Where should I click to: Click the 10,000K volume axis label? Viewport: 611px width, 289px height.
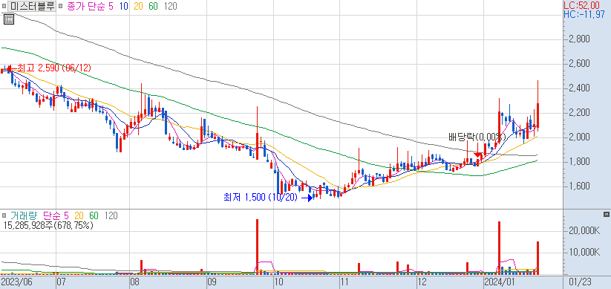(584, 252)
